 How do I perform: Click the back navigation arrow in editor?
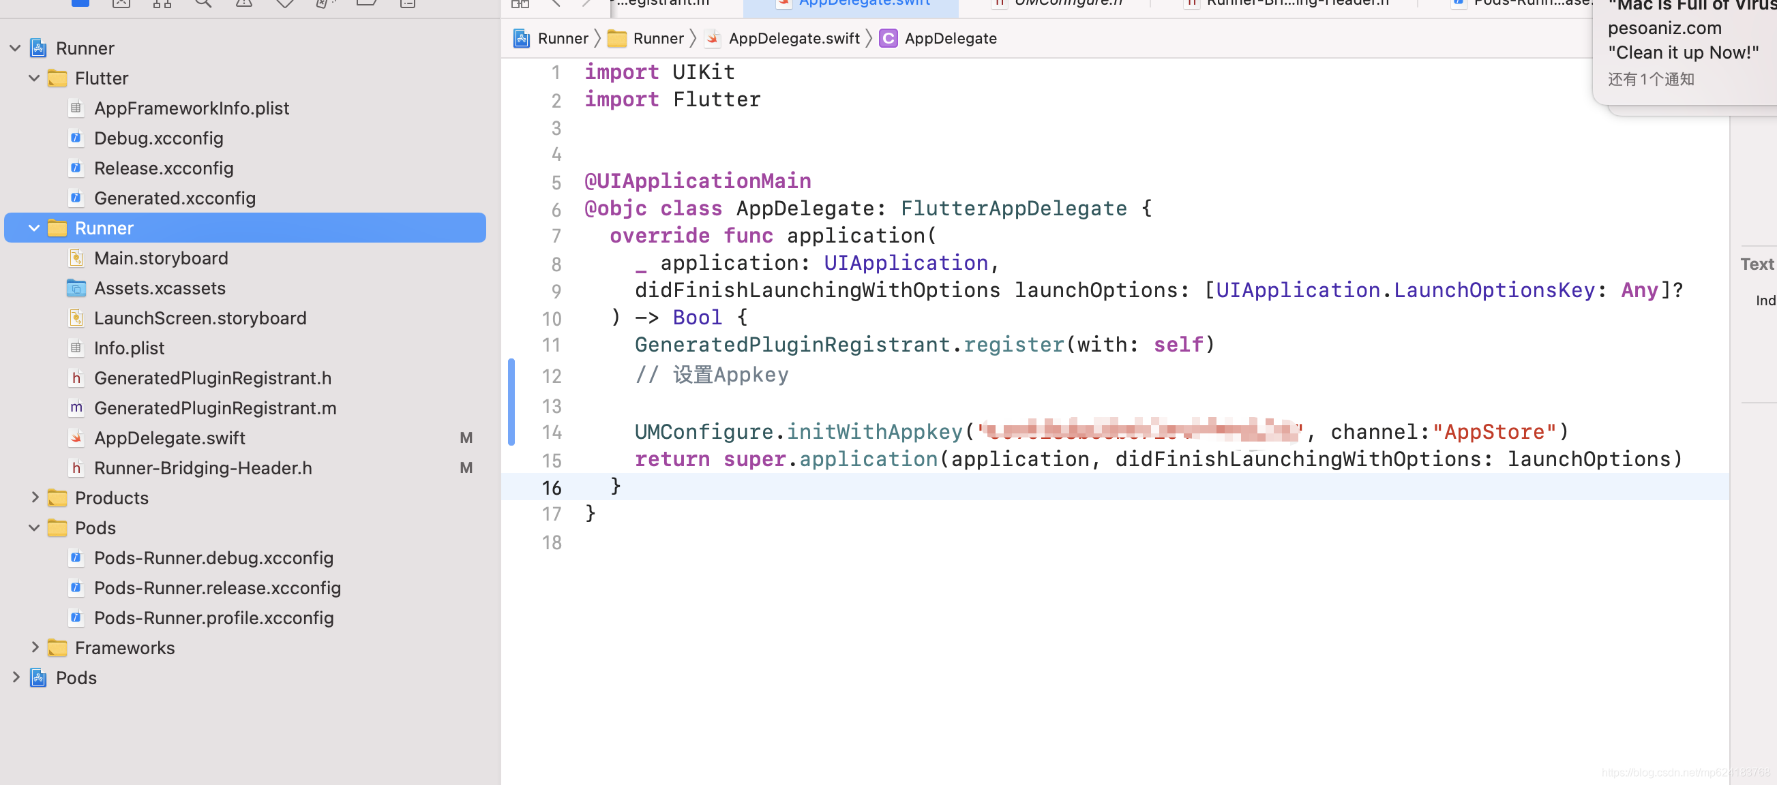click(x=556, y=3)
